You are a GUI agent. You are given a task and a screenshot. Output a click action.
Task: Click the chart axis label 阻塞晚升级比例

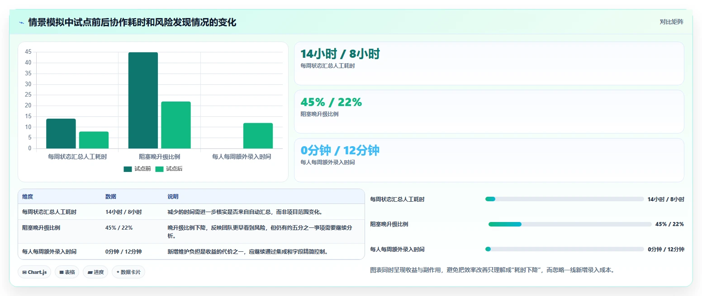click(x=160, y=157)
